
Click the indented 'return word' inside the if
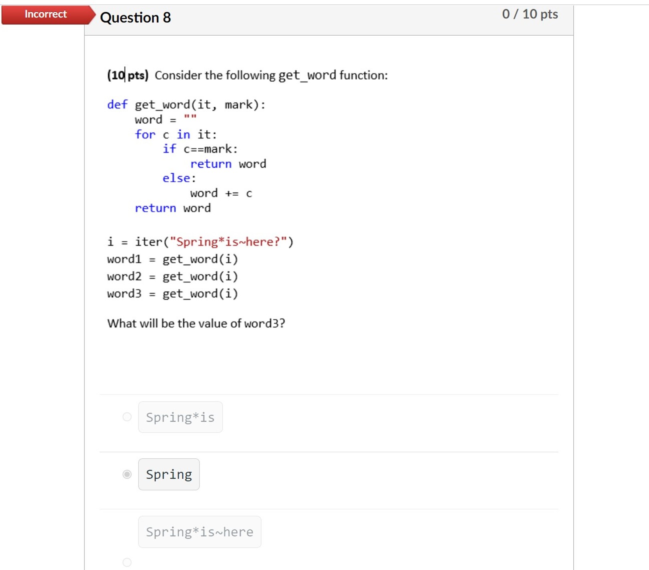[228, 164]
